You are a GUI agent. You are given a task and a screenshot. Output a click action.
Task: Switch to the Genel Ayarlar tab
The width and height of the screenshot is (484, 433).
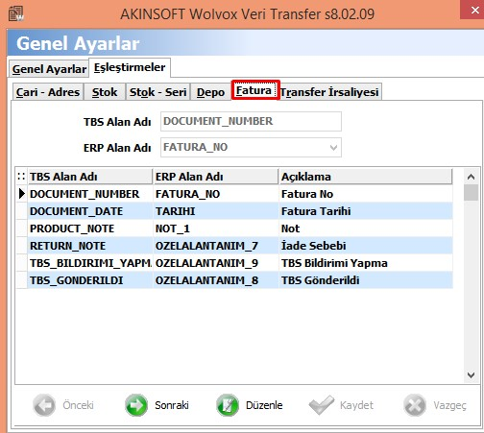click(49, 69)
